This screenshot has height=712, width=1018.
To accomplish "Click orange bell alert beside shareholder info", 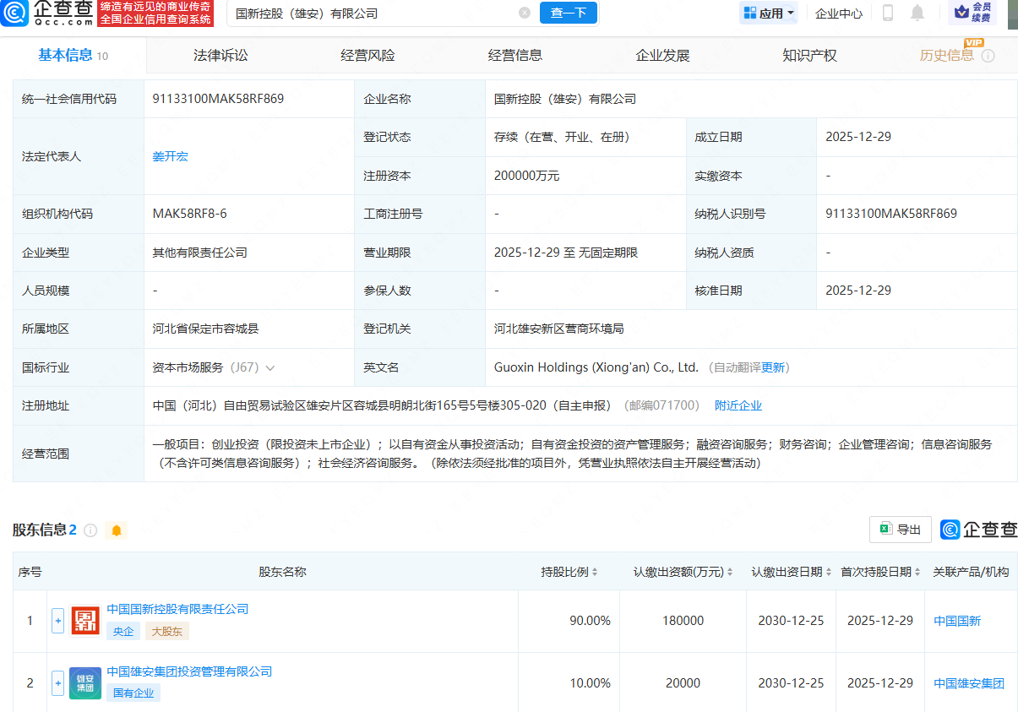I will (x=117, y=530).
